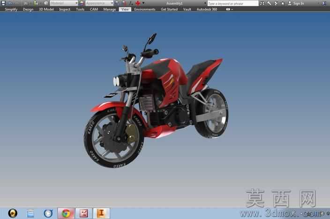This screenshot has height=219, width=330.
Task: Switch to the Vault tab
Action: pos(187,9)
